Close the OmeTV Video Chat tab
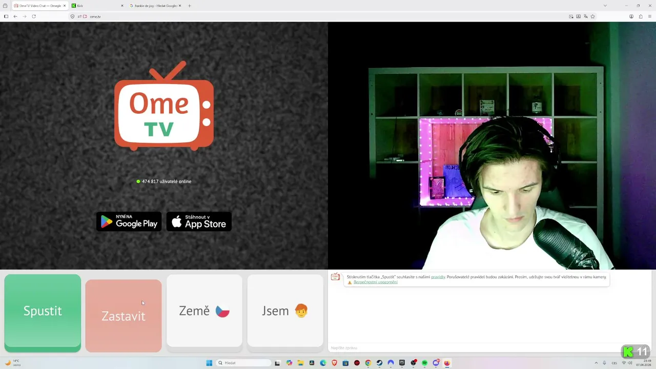656x369 pixels. [65, 6]
